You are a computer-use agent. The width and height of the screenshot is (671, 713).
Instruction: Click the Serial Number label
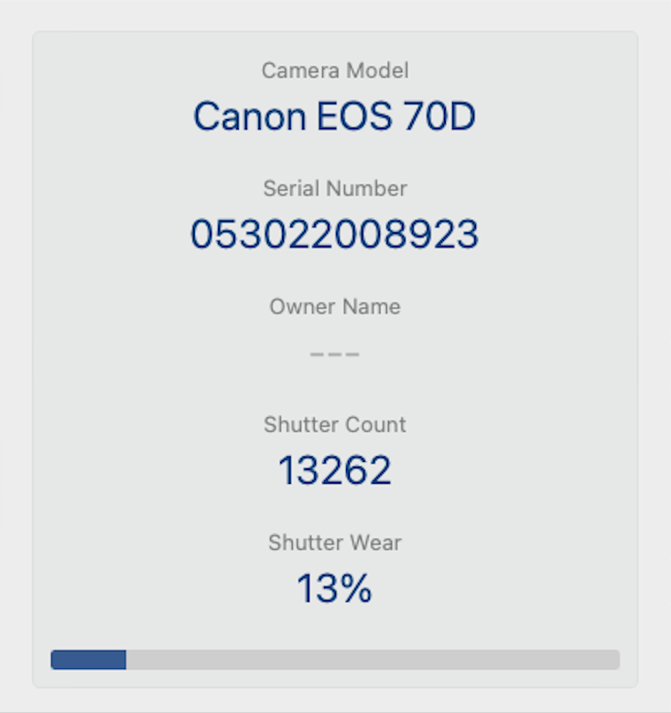335,188
